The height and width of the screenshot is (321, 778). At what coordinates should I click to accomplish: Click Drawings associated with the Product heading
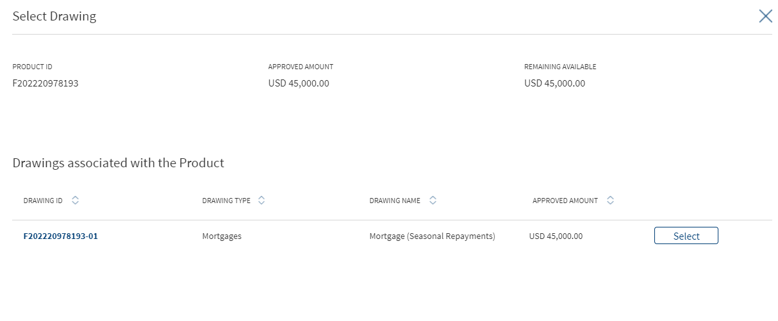pos(119,163)
